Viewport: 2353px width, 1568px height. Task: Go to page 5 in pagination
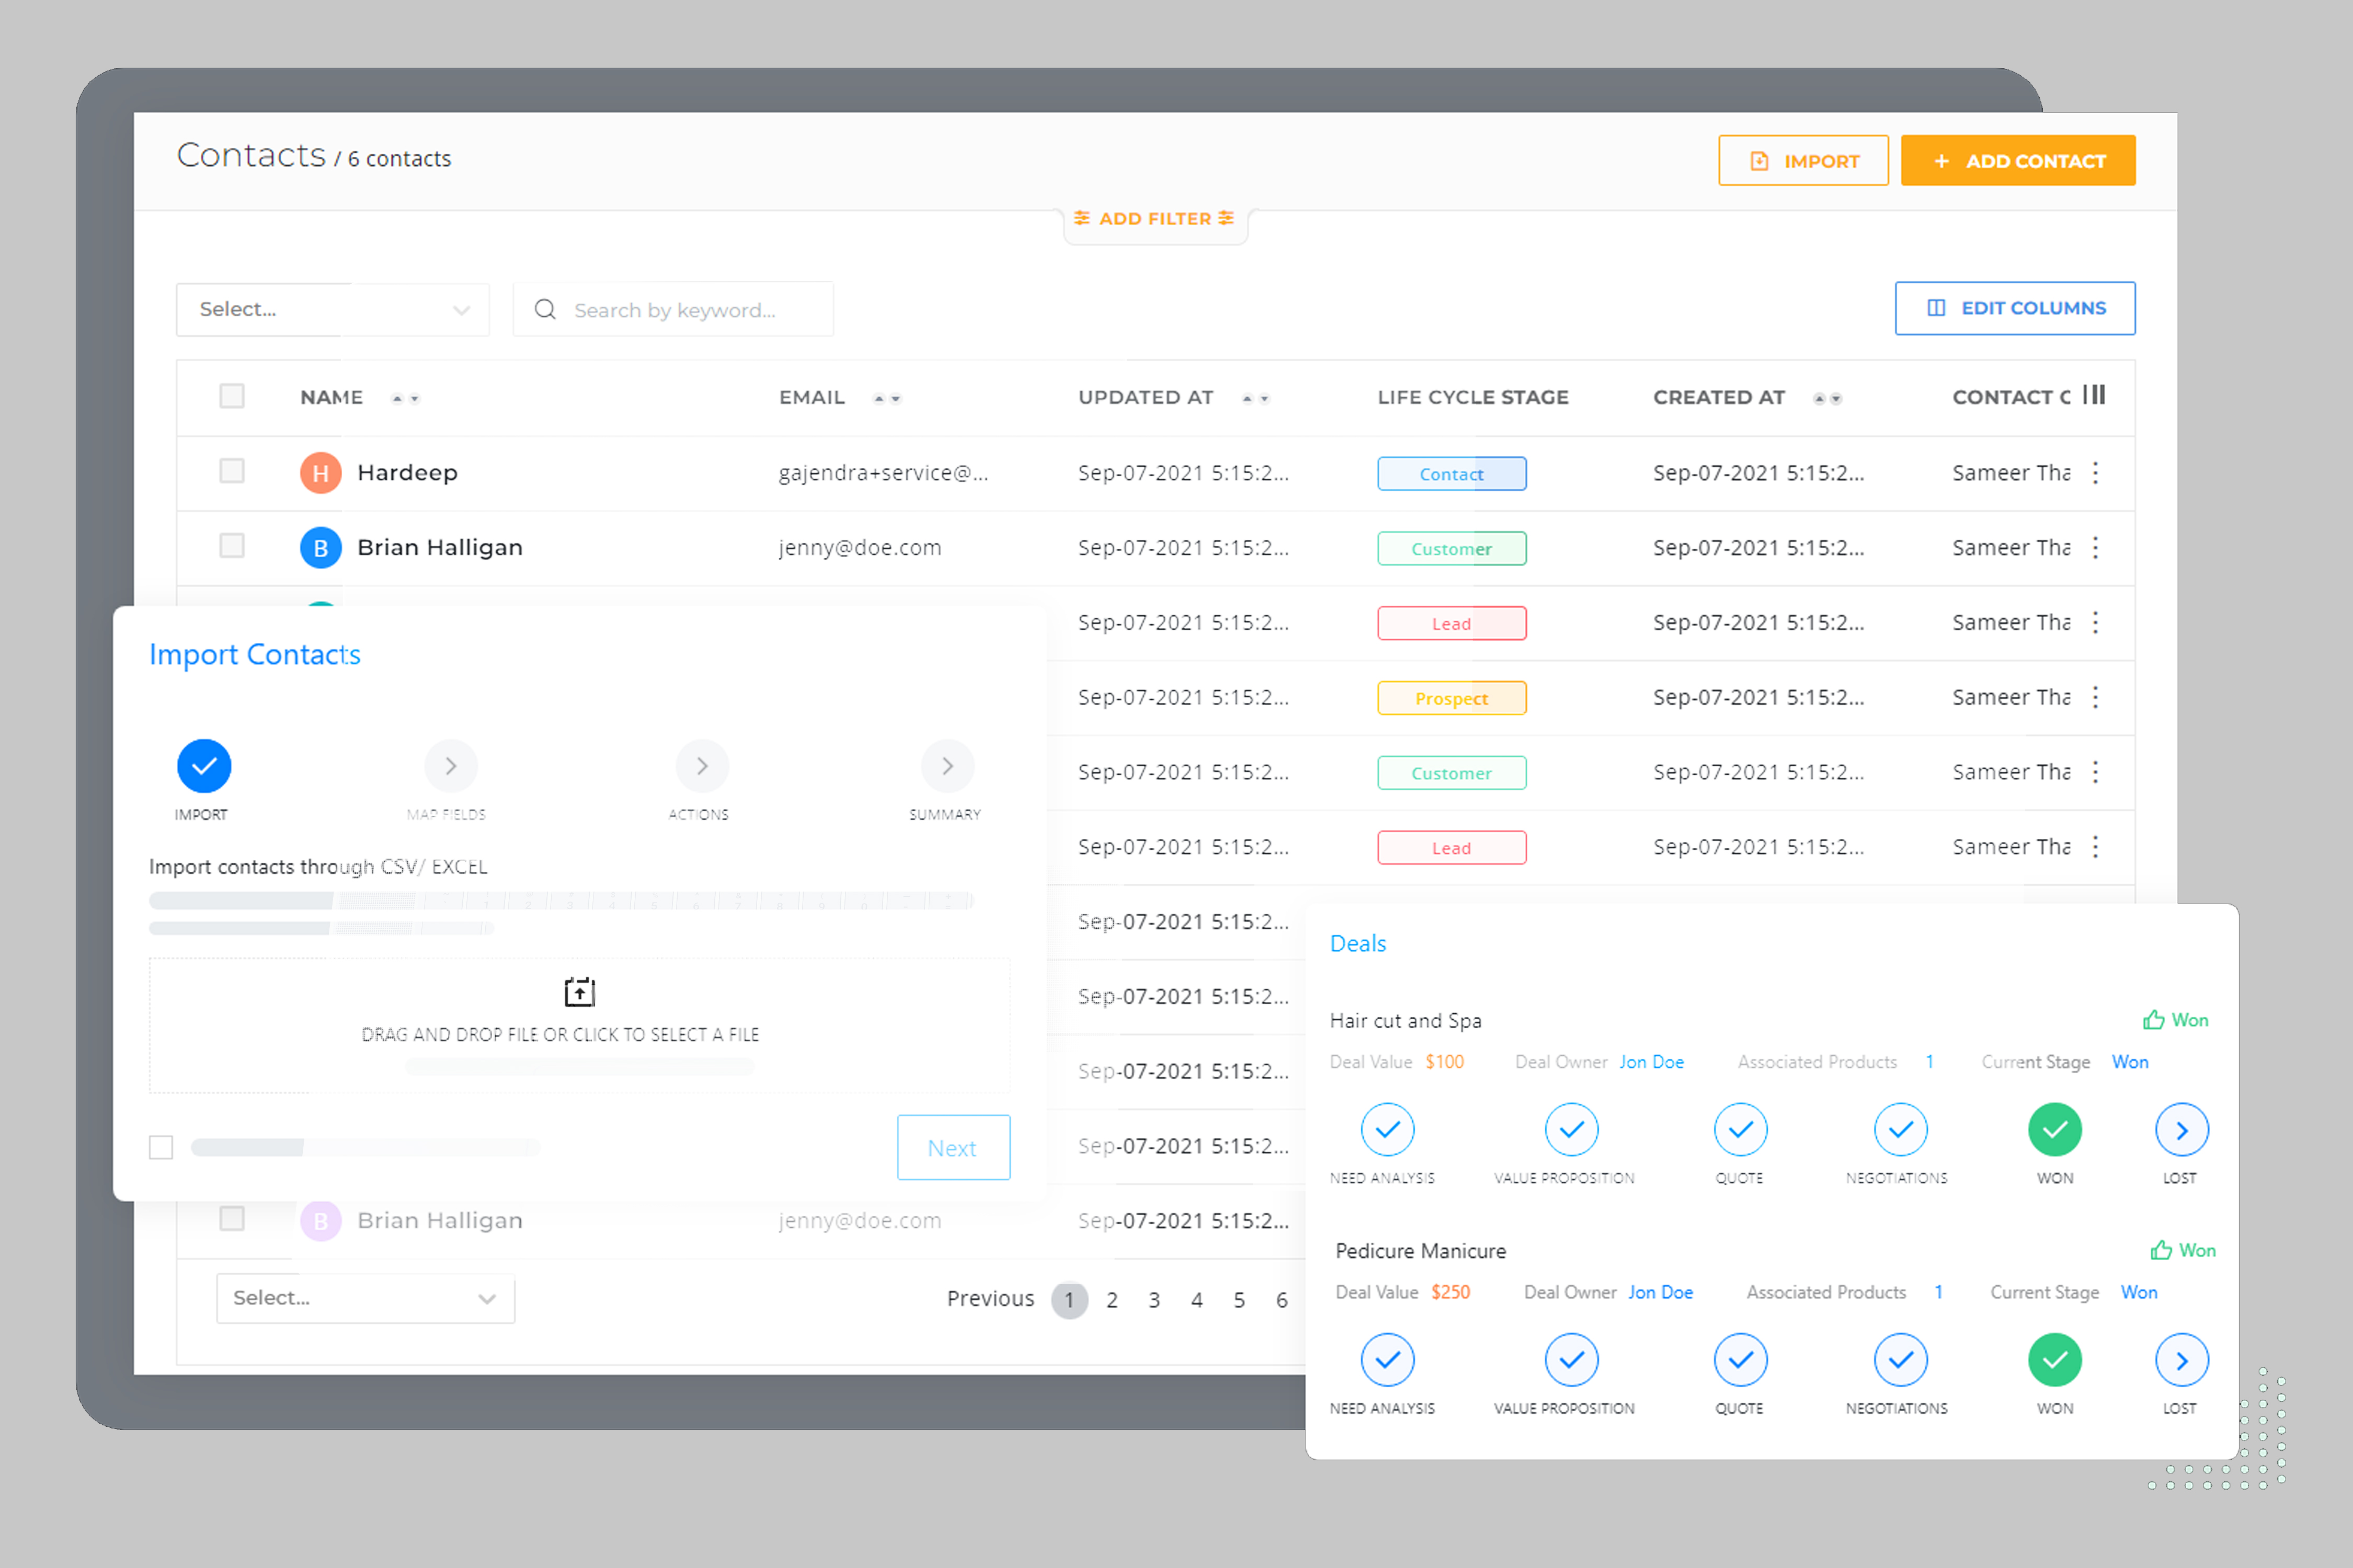tap(1239, 1300)
